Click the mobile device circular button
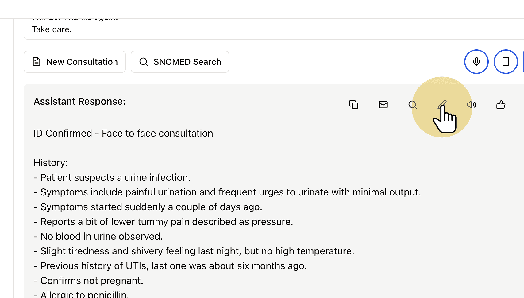The height and width of the screenshot is (298, 524). [506, 62]
